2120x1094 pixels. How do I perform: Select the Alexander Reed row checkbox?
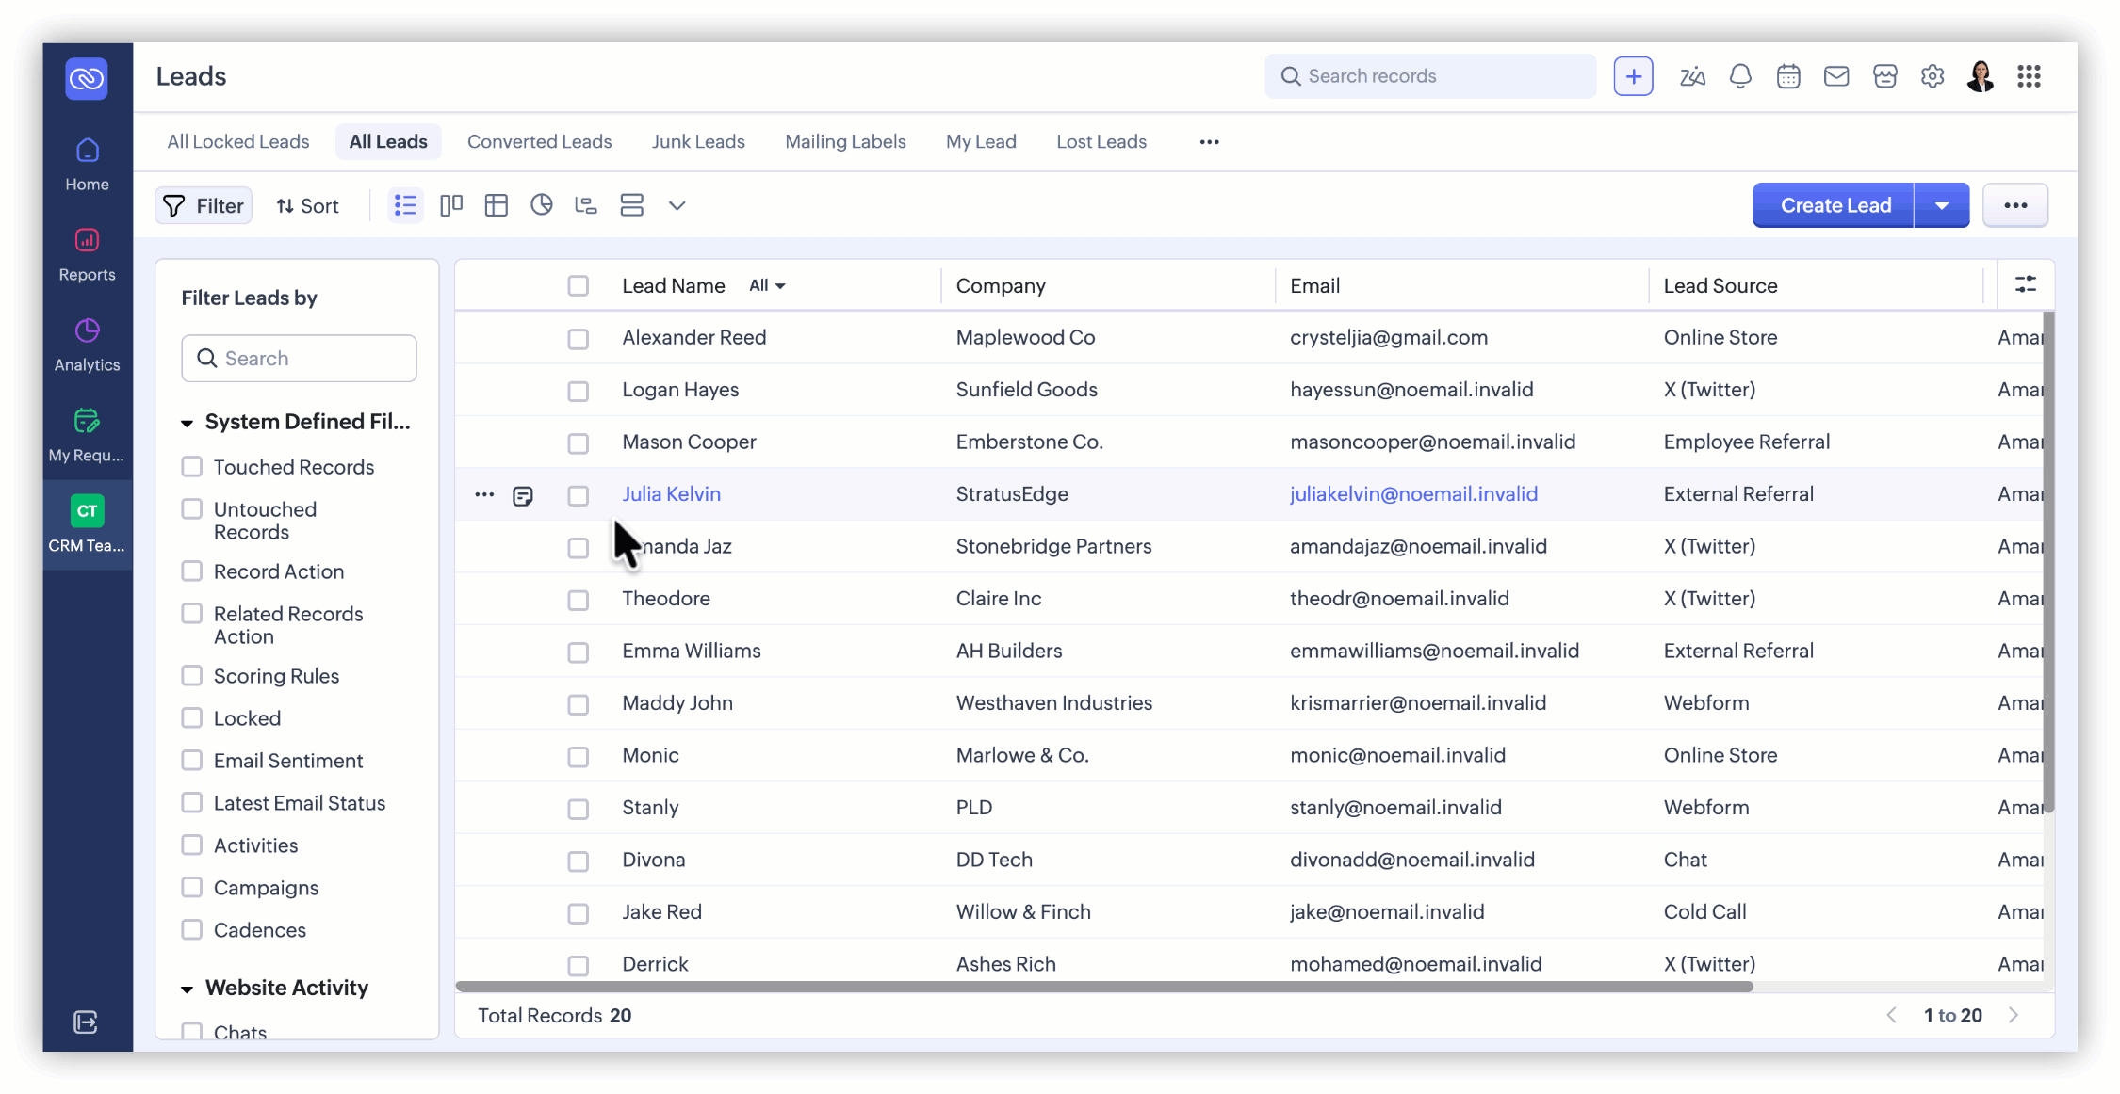click(x=578, y=339)
